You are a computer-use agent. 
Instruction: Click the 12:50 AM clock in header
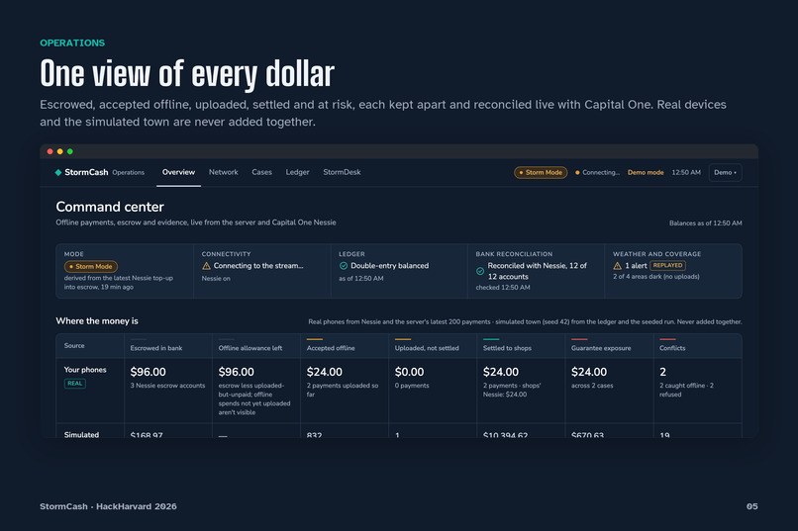coord(686,172)
